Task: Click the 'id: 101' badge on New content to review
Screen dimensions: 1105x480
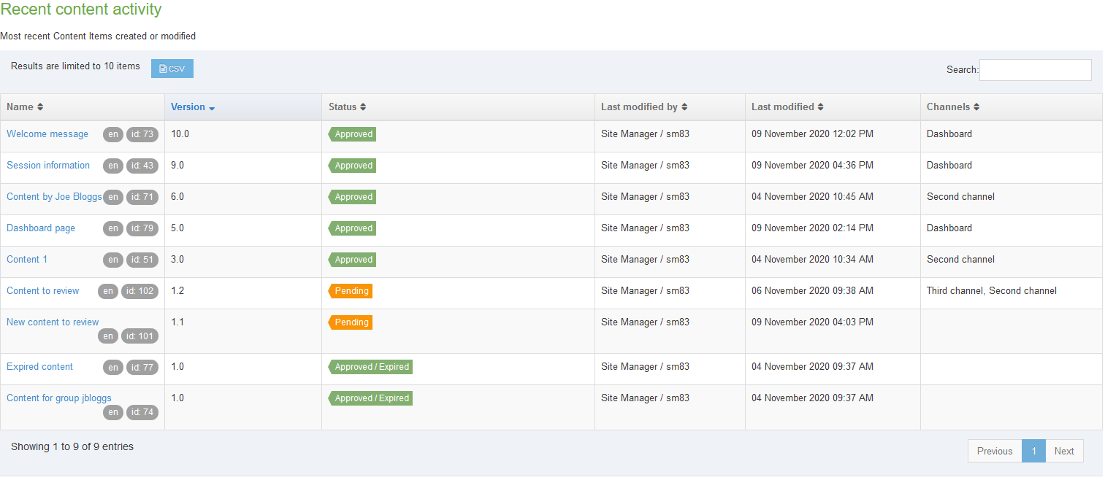Action: (x=139, y=336)
